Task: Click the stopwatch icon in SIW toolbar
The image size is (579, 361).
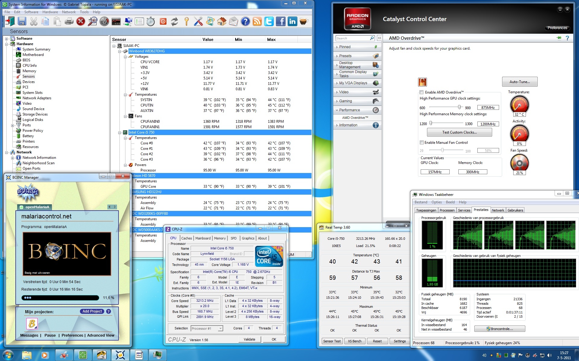Action: click(x=151, y=21)
